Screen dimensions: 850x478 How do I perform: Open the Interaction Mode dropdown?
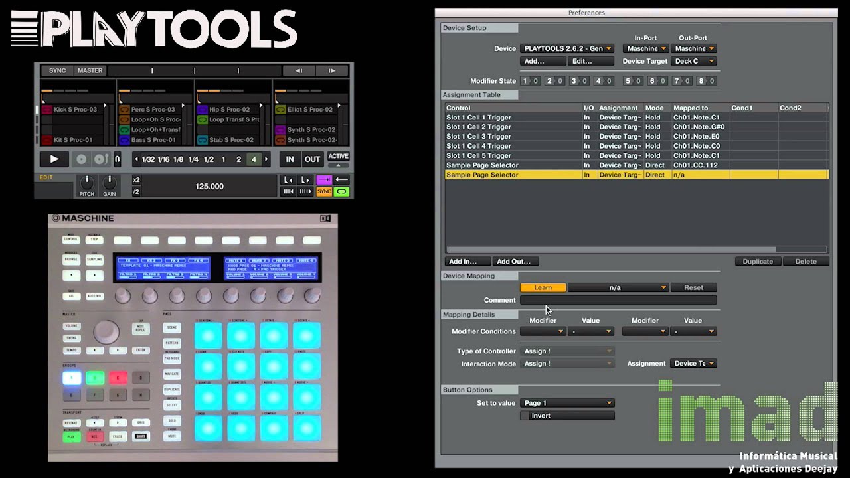pyautogui.click(x=567, y=364)
